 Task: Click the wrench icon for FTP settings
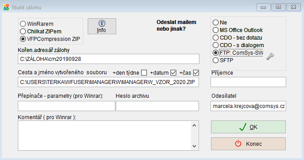click(270, 56)
